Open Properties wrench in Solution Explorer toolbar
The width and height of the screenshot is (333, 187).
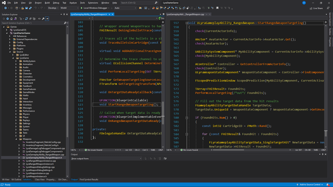click(43, 19)
